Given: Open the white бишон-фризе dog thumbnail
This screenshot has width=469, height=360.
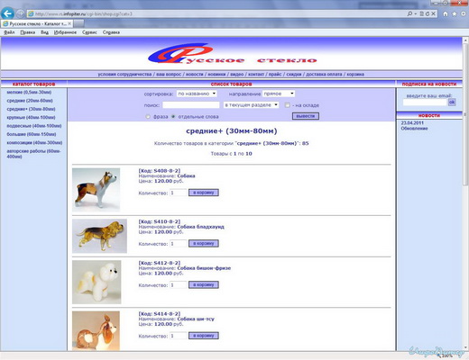Looking at the screenshot, I should click(x=97, y=282).
